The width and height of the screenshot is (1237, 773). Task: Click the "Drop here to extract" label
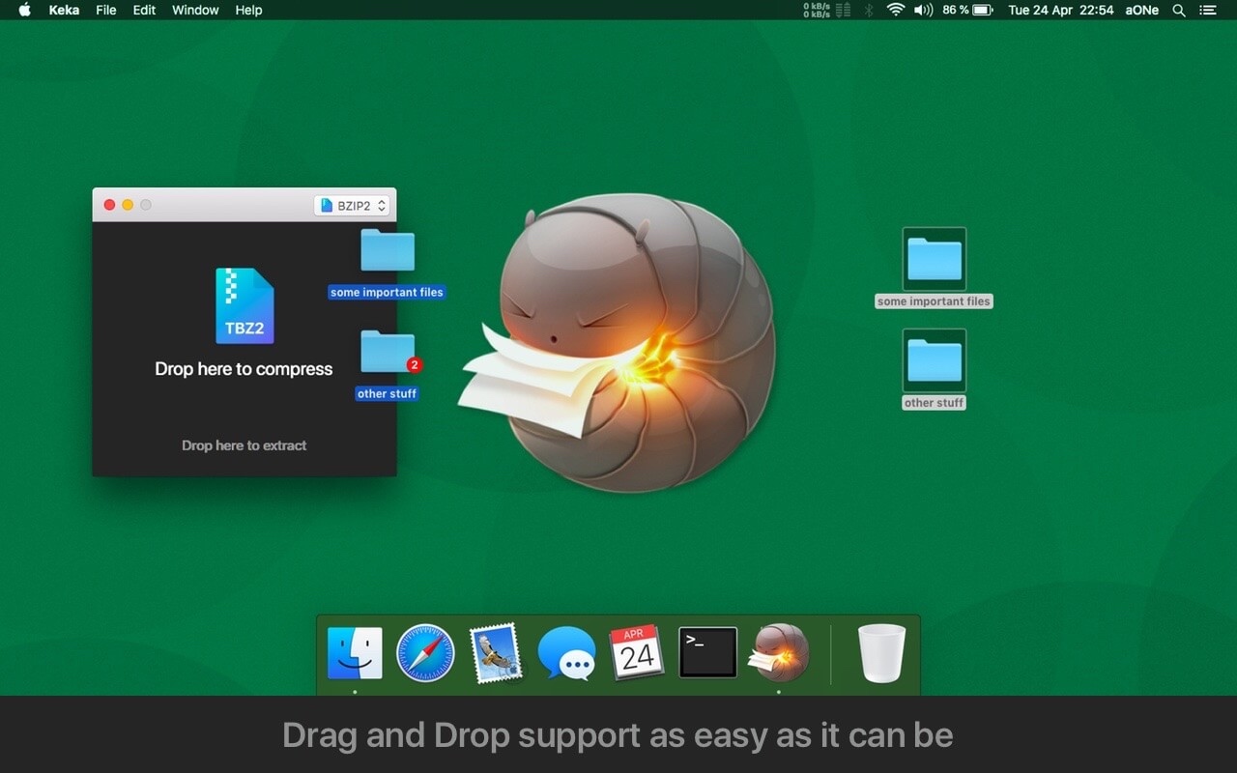(x=244, y=445)
